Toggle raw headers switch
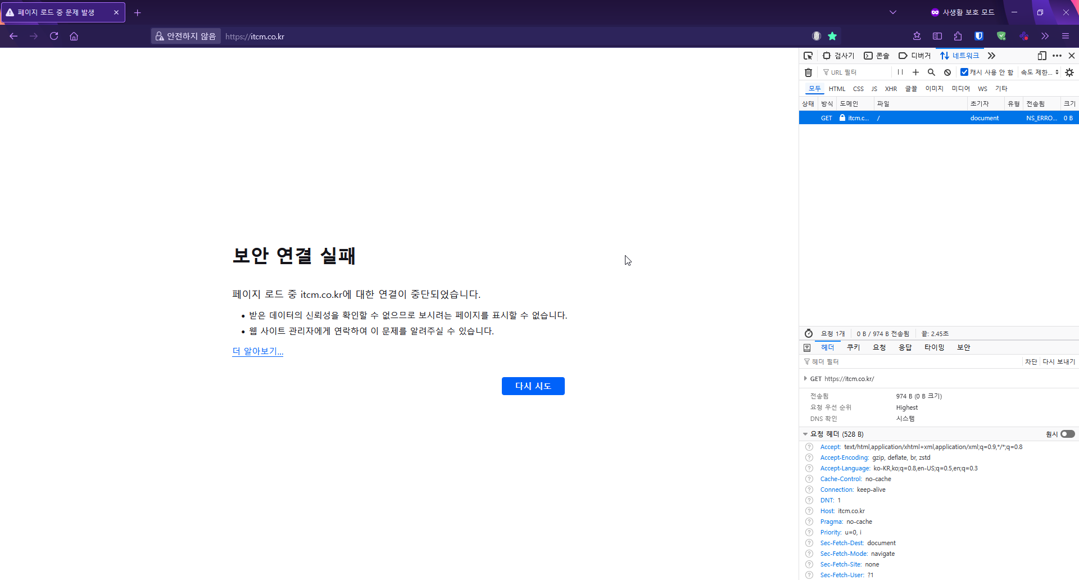The image size is (1079, 580). tap(1068, 434)
